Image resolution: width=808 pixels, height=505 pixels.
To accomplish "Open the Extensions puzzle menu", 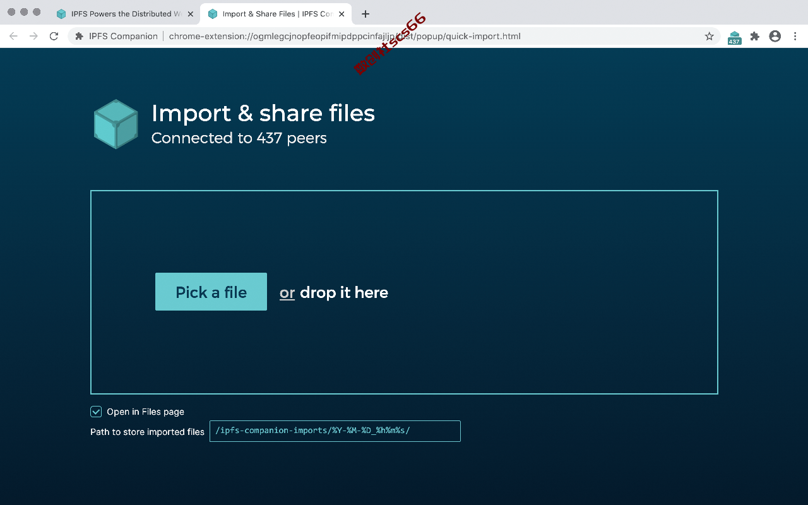I will tap(754, 36).
